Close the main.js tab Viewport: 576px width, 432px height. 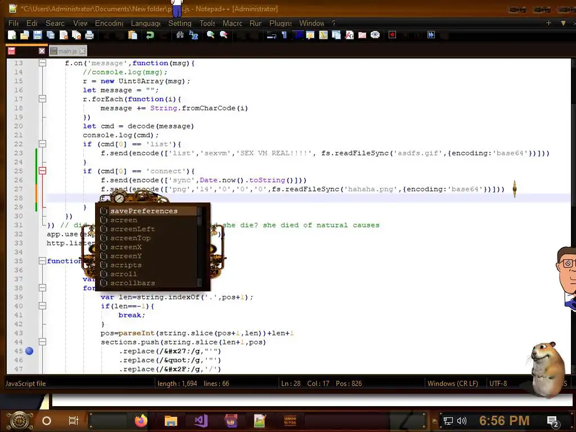pyautogui.click(x=83, y=51)
